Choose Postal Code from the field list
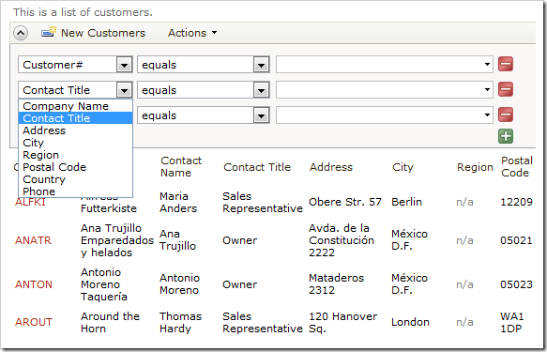 coord(75,167)
